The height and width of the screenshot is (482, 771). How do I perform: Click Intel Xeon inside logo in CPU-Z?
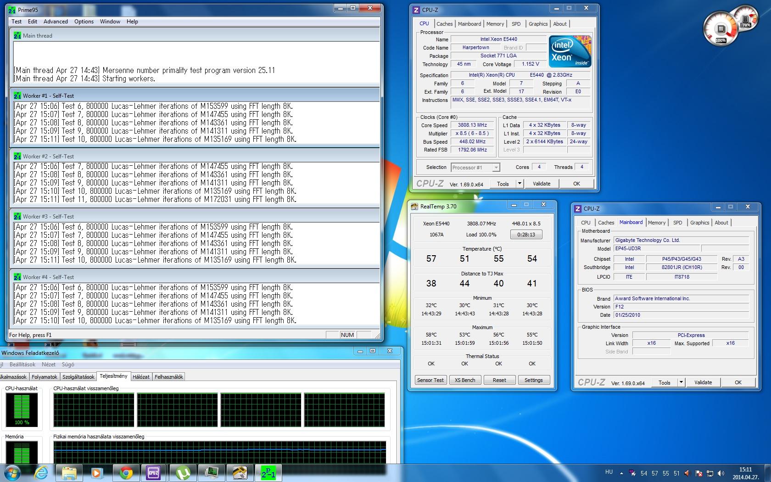click(x=570, y=51)
